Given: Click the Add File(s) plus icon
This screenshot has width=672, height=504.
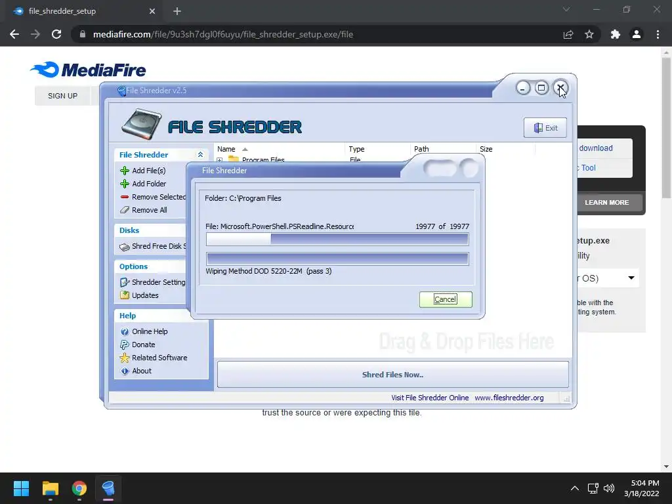Looking at the screenshot, I should 125,171.
